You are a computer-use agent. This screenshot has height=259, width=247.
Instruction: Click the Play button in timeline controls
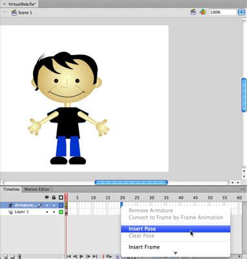(x=81, y=256)
